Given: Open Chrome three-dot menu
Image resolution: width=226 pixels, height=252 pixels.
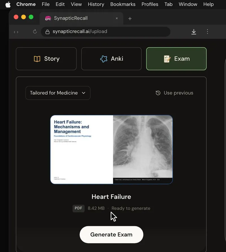Looking at the screenshot, I should tap(207, 31).
